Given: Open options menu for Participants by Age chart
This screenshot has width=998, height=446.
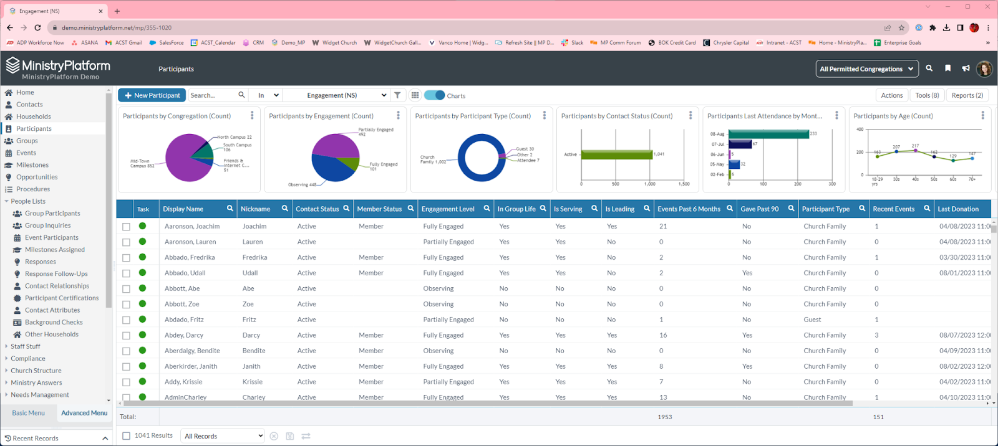Looking at the screenshot, I should 982,115.
